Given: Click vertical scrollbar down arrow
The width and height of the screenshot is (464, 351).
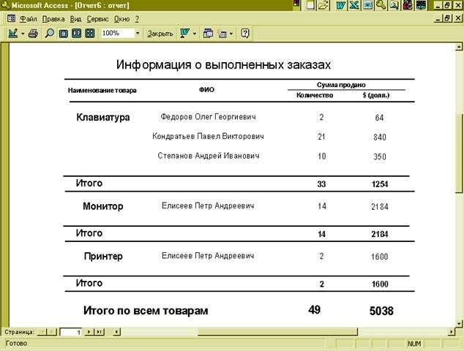Looking at the screenshot, I should pos(459,323).
